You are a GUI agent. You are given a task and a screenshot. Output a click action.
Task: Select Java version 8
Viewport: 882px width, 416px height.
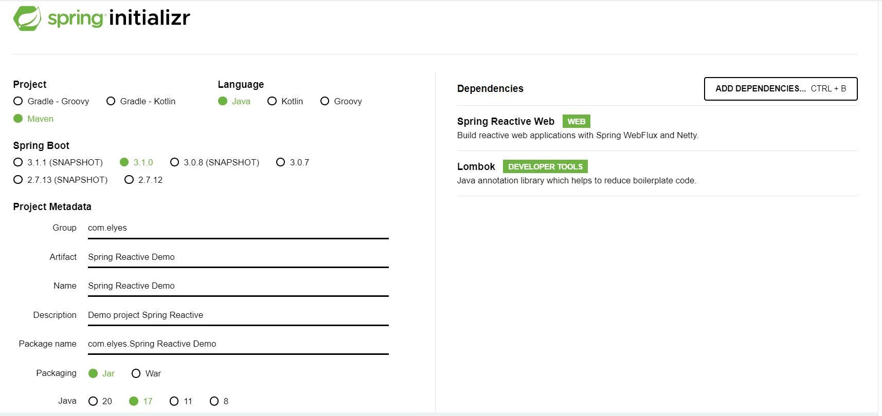tap(219, 401)
